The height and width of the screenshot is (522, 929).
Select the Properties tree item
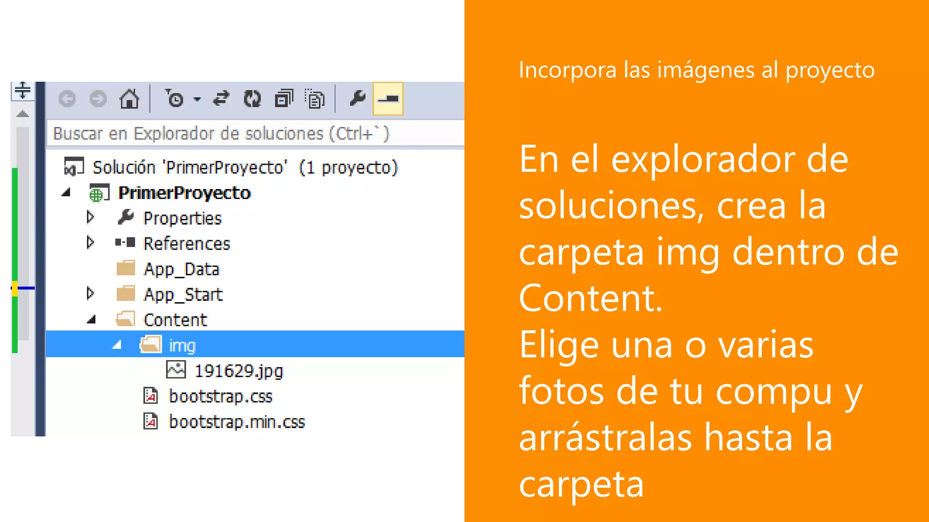[x=182, y=218]
